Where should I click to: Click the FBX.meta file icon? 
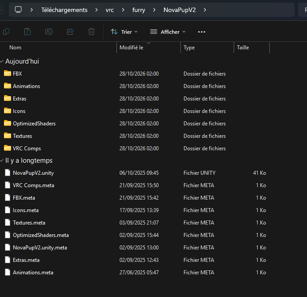[8, 197]
